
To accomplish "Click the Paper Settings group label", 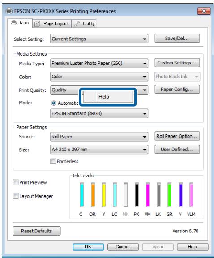I will [x=32, y=127].
